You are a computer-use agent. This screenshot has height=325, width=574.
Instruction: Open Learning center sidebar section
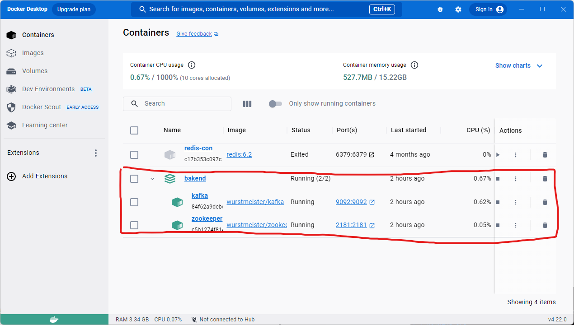click(54, 125)
